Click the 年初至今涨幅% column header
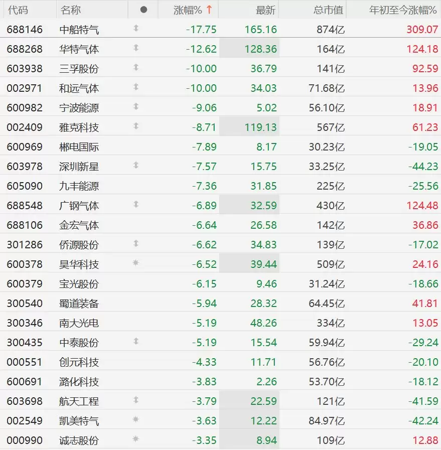 403,10
